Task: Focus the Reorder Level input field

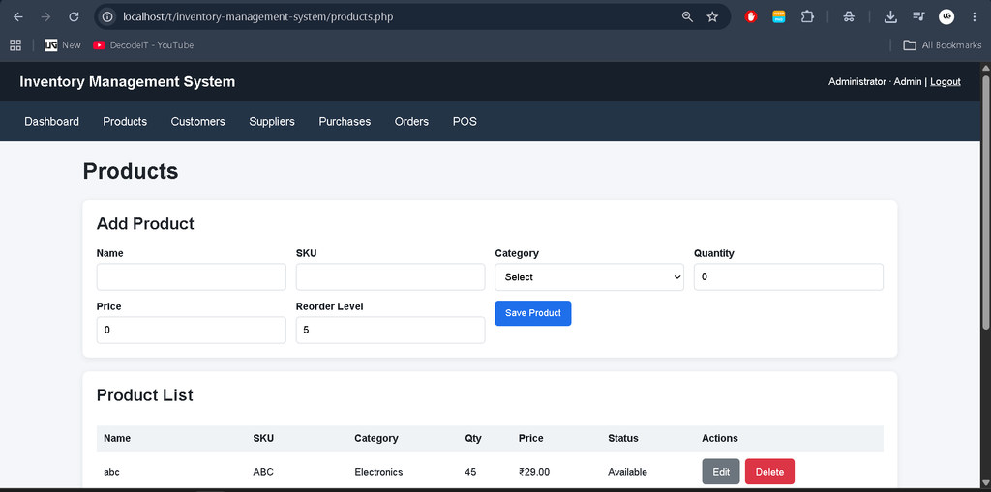Action: click(390, 331)
